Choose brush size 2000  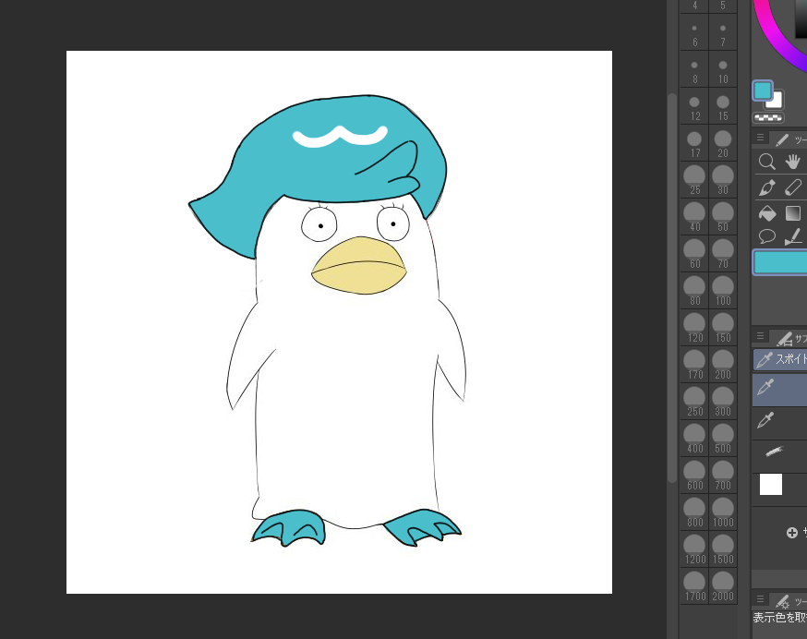pyautogui.click(x=723, y=586)
